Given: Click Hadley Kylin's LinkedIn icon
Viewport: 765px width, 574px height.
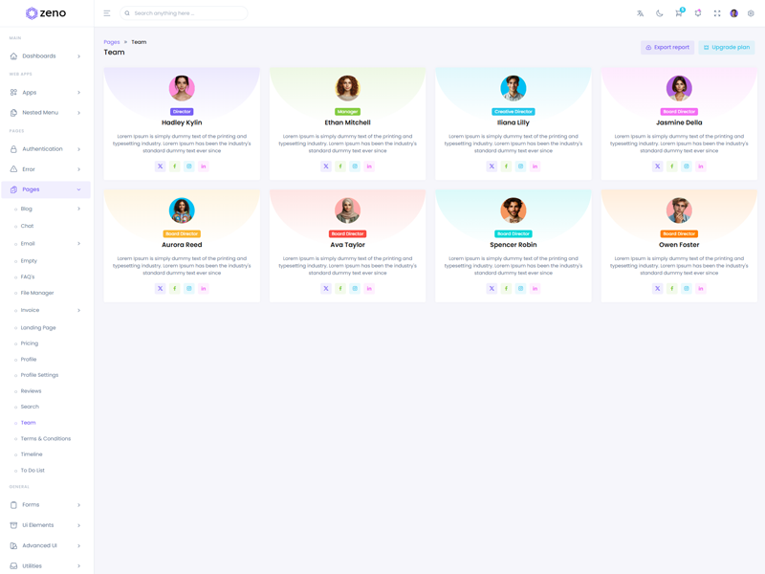Looking at the screenshot, I should coord(204,166).
